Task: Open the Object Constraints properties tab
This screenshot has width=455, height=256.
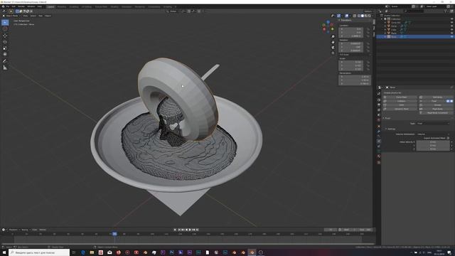Action: pos(379,146)
